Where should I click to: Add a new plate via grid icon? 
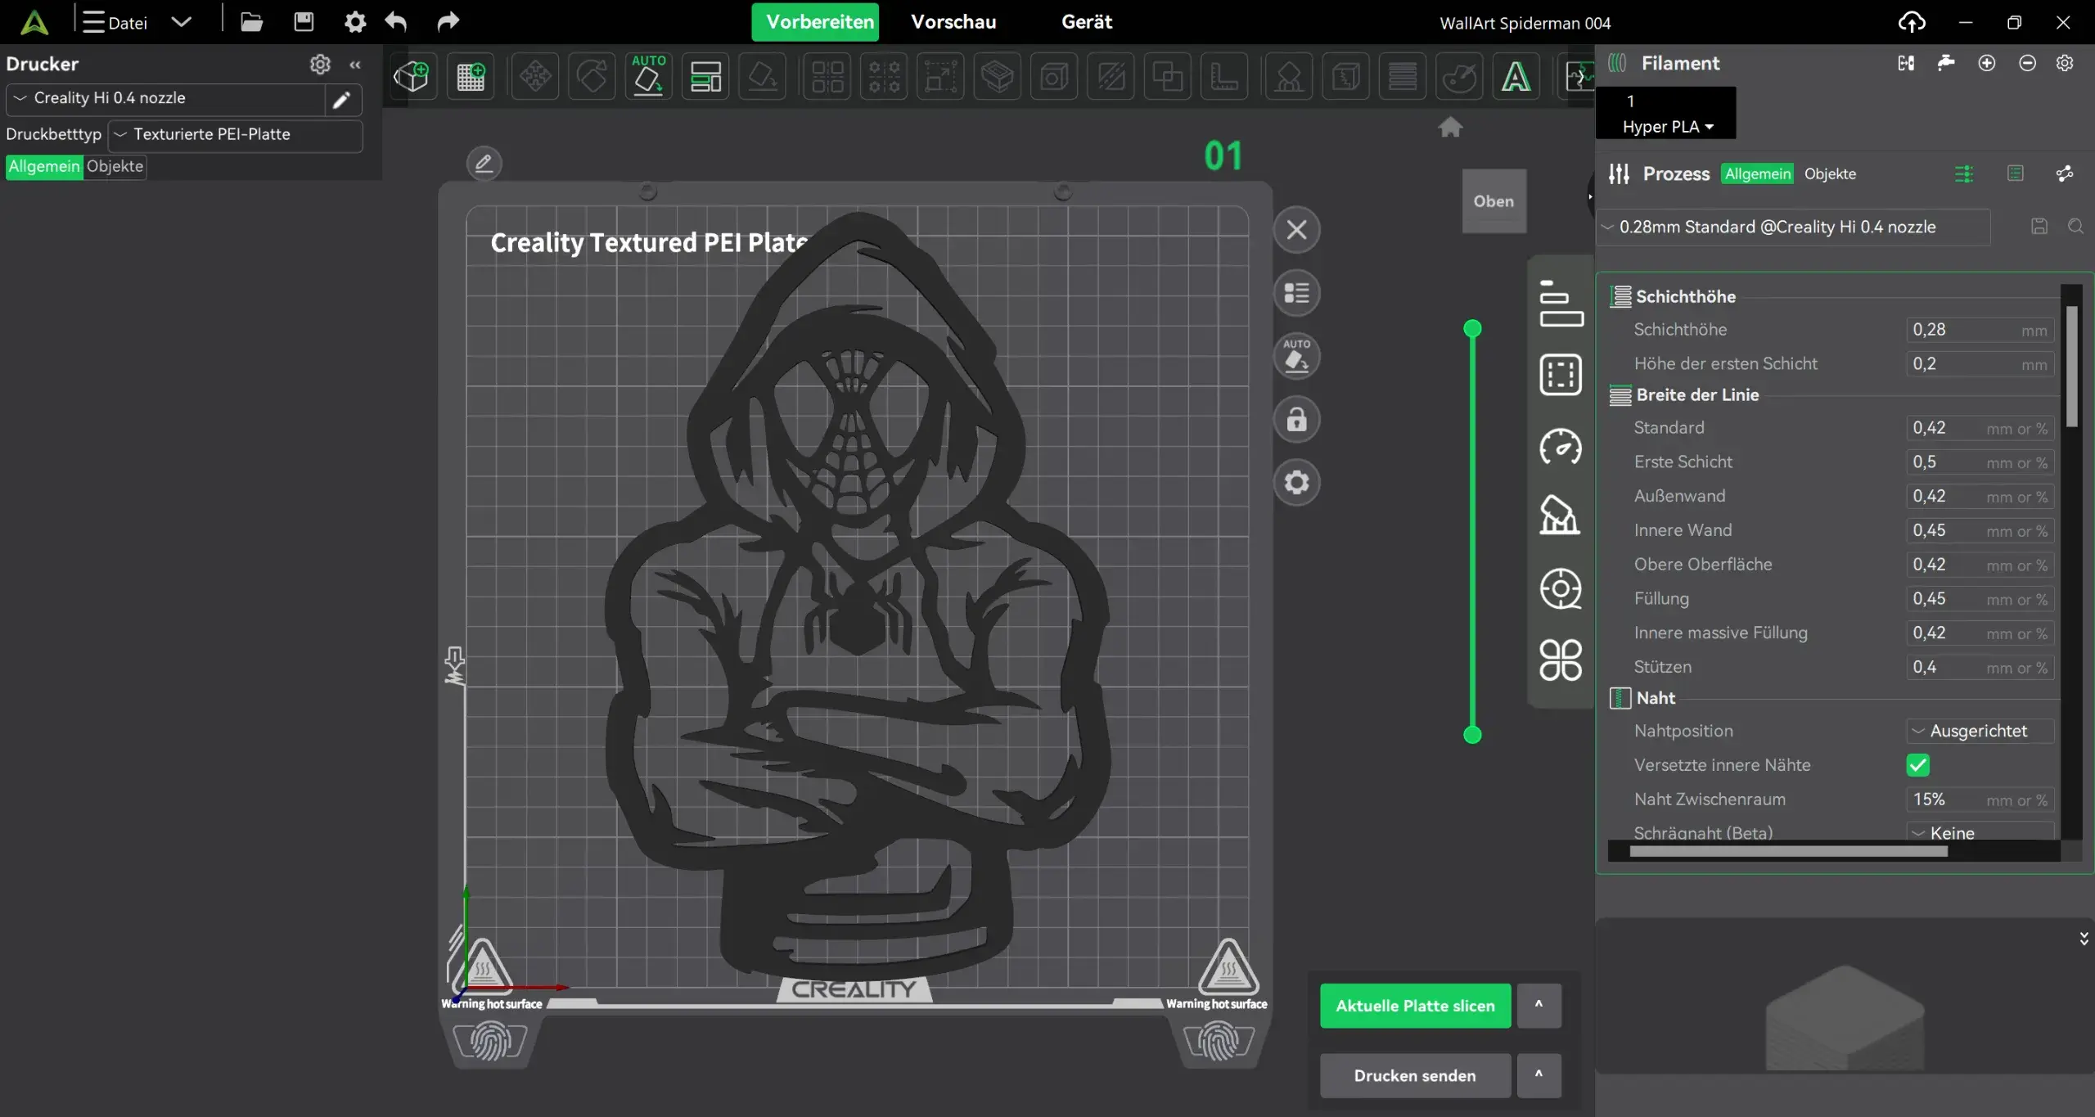point(471,77)
